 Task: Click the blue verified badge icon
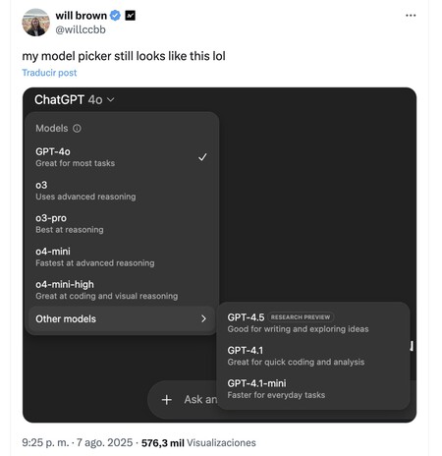[x=115, y=16]
